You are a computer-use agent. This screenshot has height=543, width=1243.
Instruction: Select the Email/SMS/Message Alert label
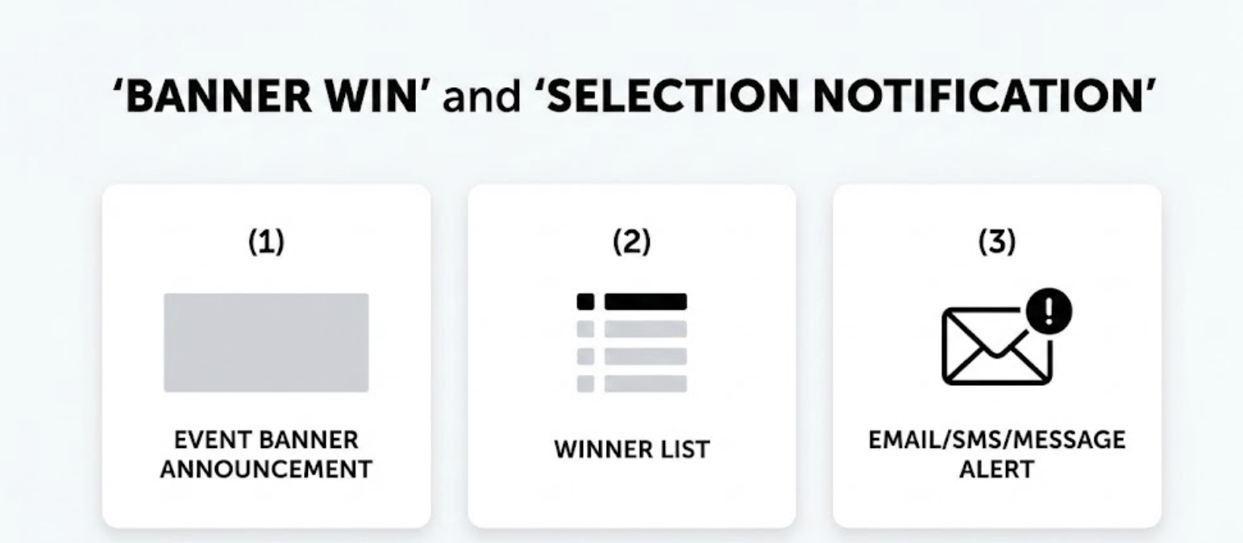click(x=997, y=454)
